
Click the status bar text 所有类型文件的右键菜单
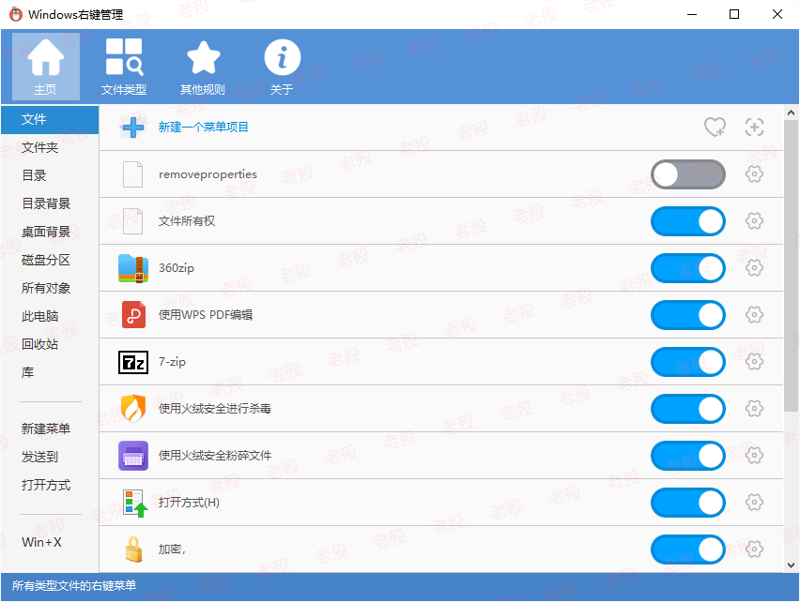click(74, 586)
